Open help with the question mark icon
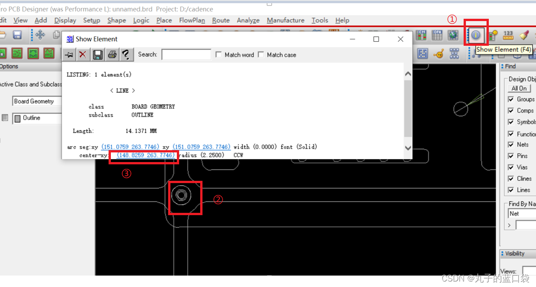This screenshot has height=287, width=536. tap(126, 55)
